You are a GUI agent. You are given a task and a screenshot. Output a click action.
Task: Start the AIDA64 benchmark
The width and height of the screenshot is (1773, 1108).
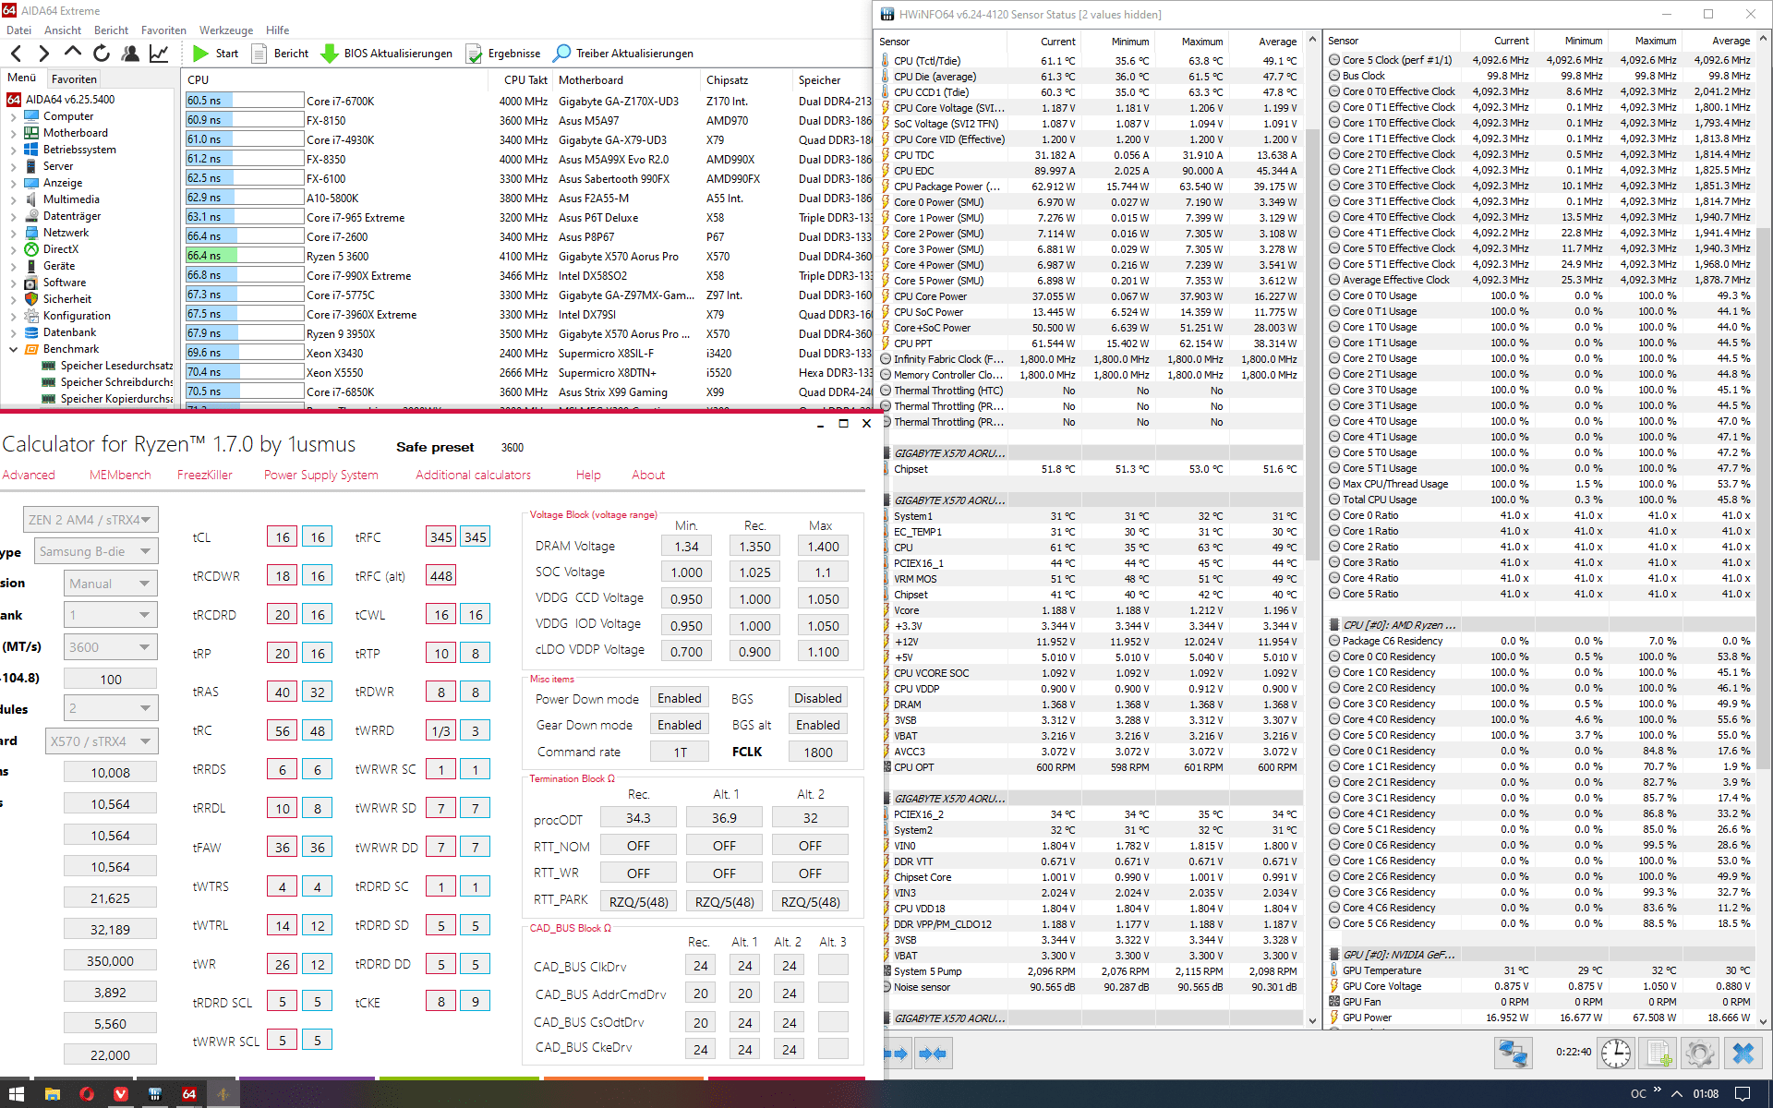[215, 54]
